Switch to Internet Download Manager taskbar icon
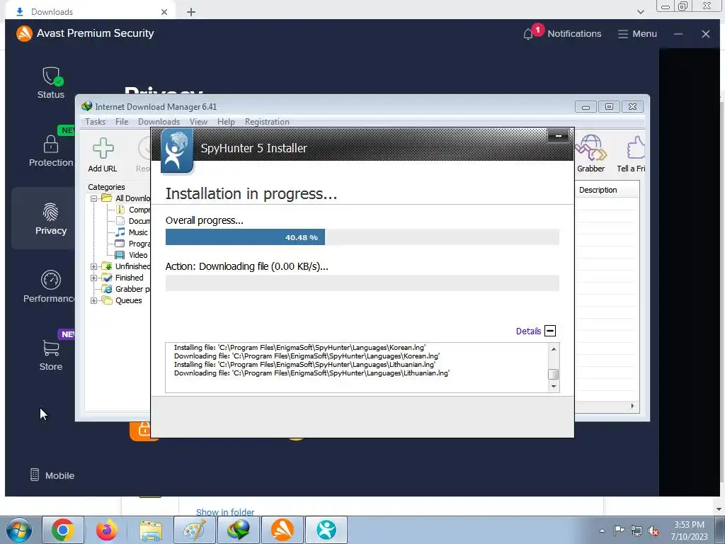This screenshot has width=725, height=544. (238, 530)
